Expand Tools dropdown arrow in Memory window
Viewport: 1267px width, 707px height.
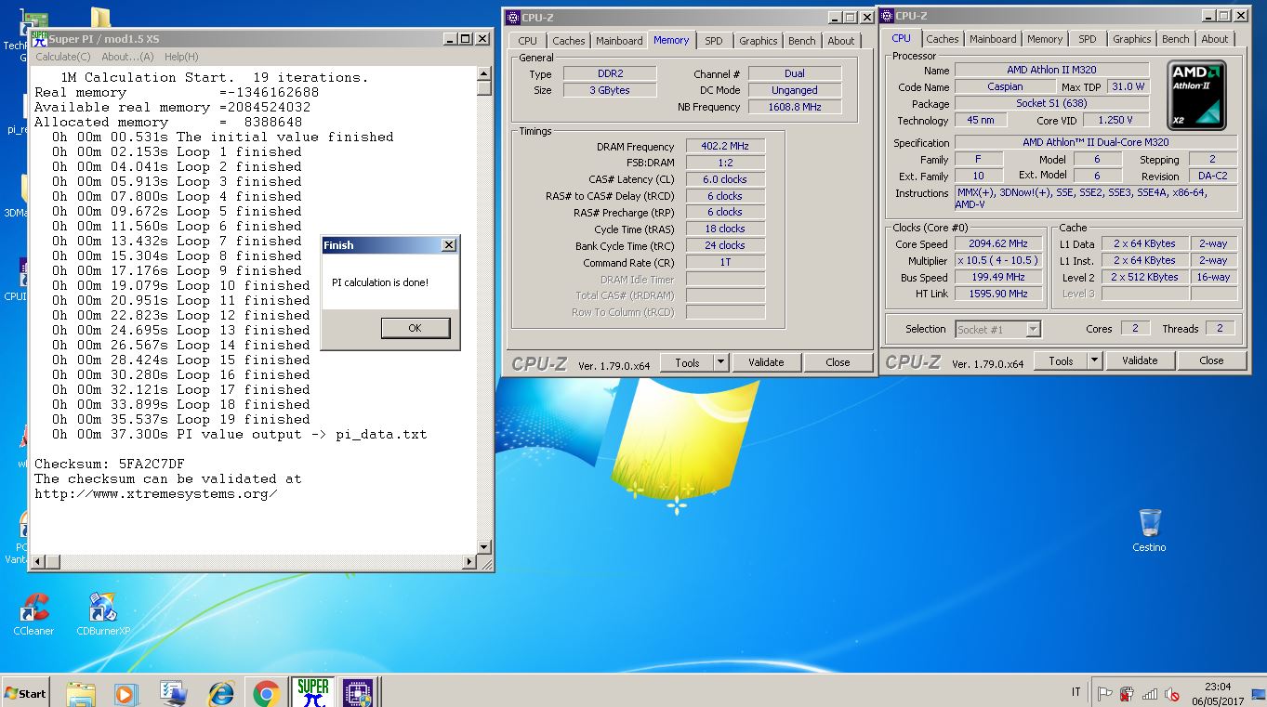click(x=720, y=362)
